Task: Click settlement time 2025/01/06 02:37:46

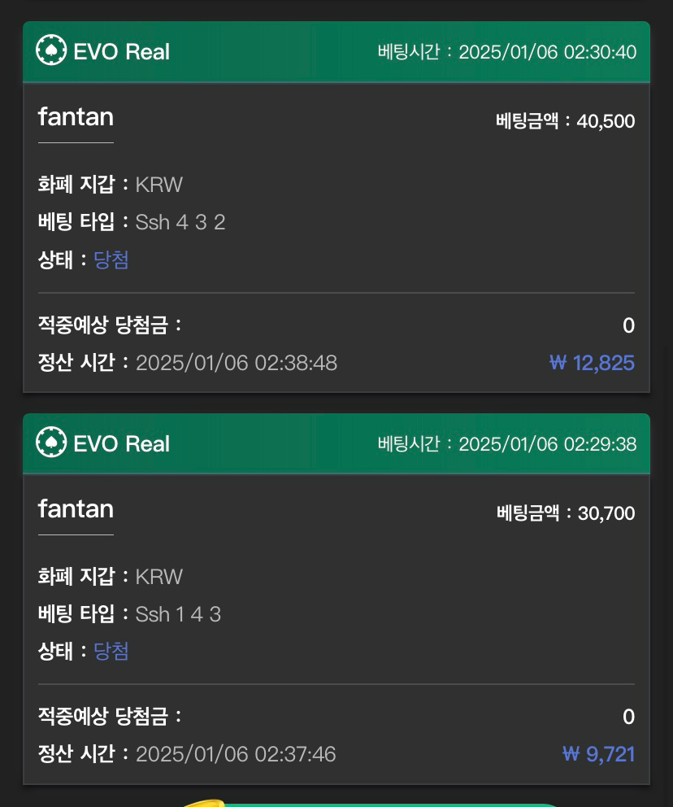Action: point(235,754)
